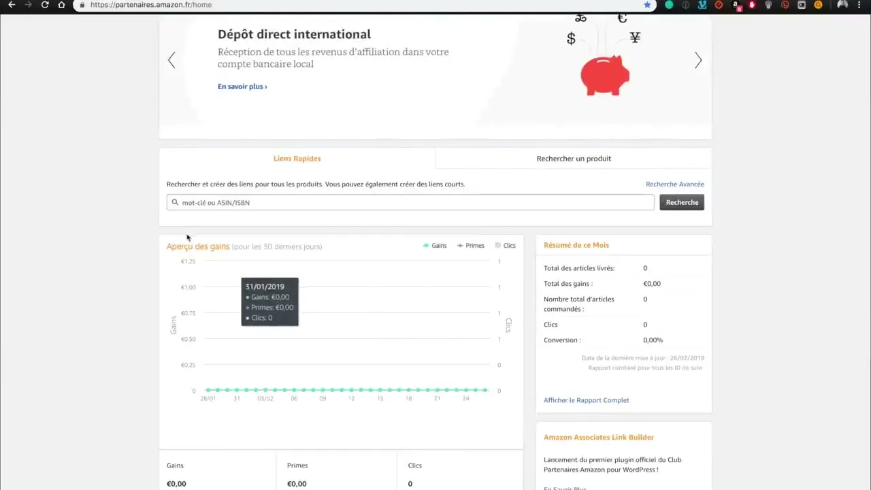Click the mot-clé ou ASIN/ISBN input field
Screen dimensions: 871x490
pyautogui.click(x=408, y=202)
